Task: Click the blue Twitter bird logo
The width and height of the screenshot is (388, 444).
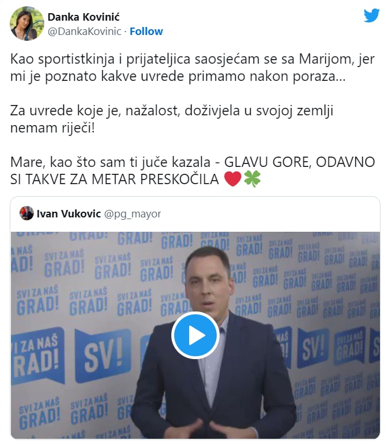Action: click(371, 15)
